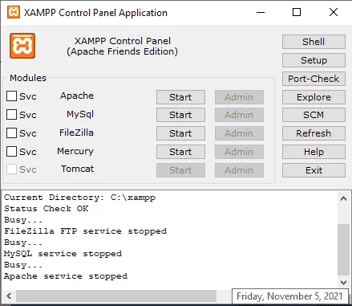Open Setup

tap(314, 60)
